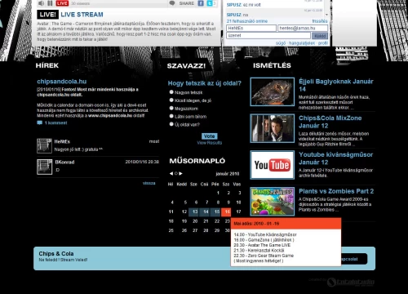Click the chat bubble icon next to SHARE
Screen dimensions: 408x294
pos(172,3)
